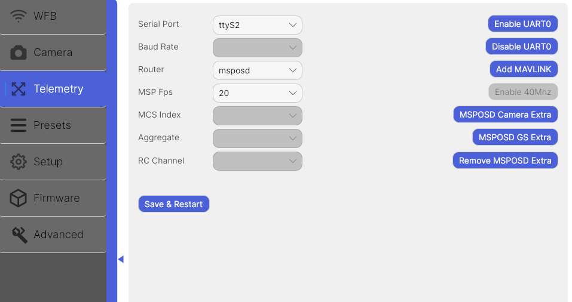Open the Baud Rate dropdown
Screen dimensions: 572x302
[257, 48]
